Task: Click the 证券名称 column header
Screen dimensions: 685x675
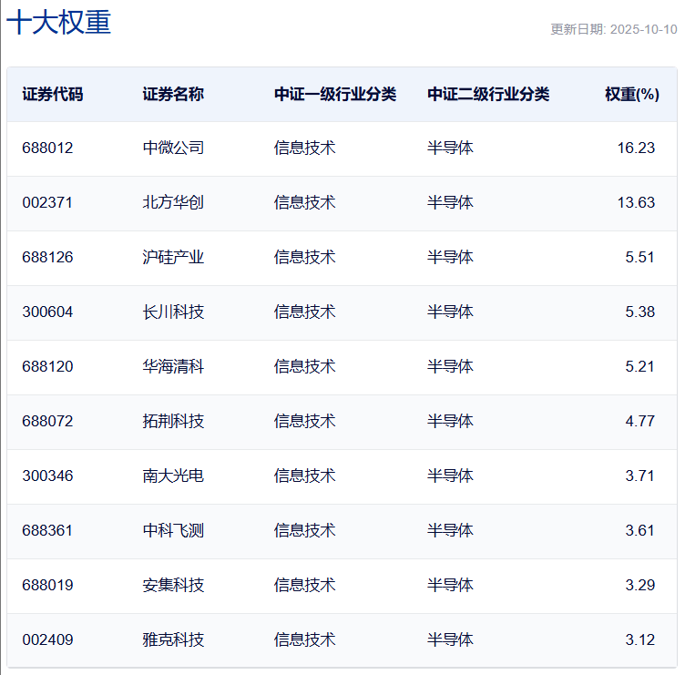Action: pos(173,94)
